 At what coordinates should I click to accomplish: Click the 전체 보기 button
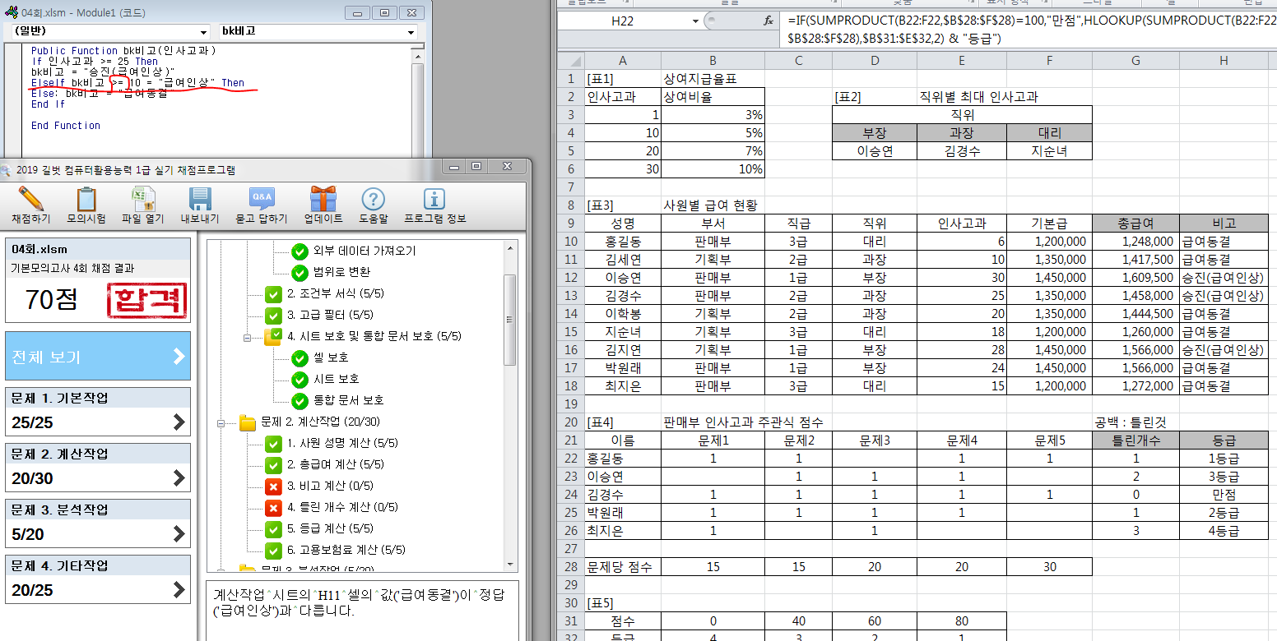(98, 357)
